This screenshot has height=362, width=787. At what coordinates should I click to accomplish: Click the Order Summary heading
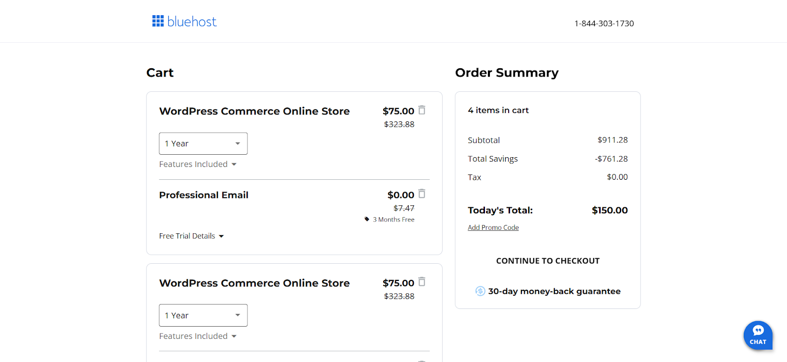pos(507,73)
